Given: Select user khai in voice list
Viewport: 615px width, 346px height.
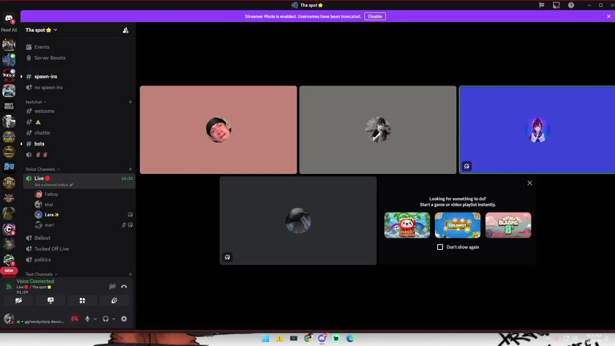Looking at the screenshot, I should 83,204.
